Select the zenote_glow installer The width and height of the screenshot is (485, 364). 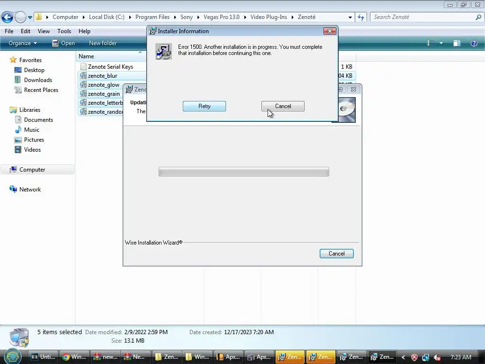click(104, 85)
